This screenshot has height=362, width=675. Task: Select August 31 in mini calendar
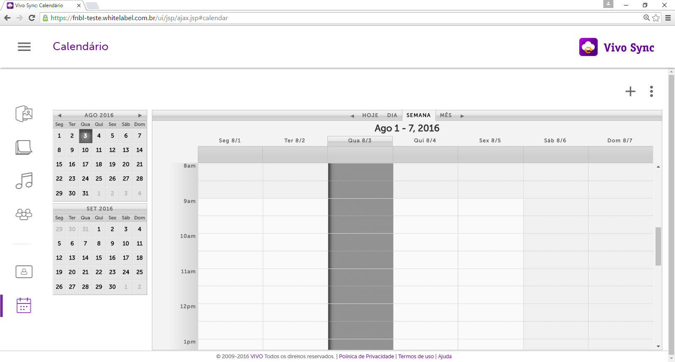85,194
